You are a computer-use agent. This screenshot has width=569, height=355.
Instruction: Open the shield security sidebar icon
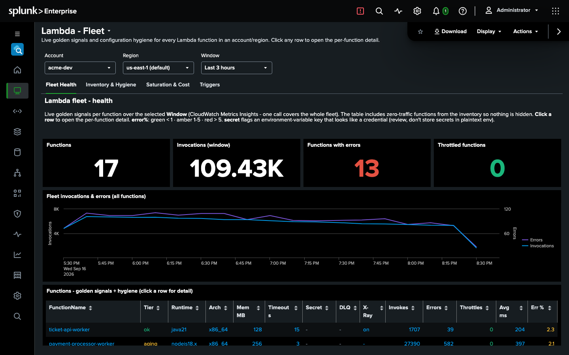[17, 214]
